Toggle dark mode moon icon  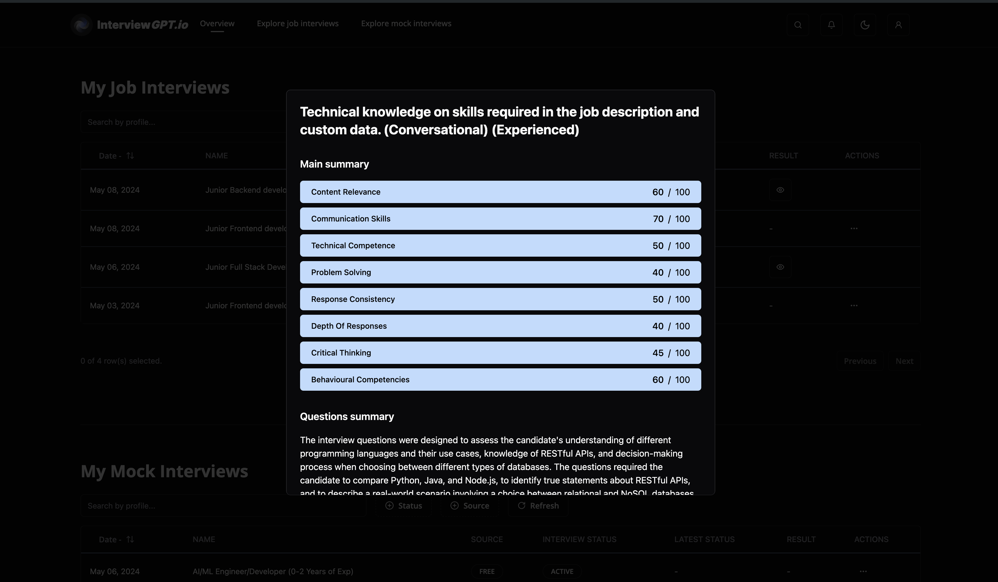point(865,25)
